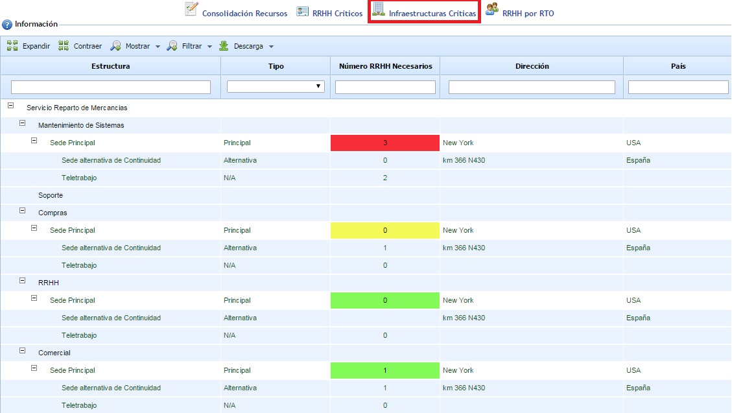Image resolution: width=732 pixels, height=413 pixels.
Task: Click the RRHH por RTO people icon
Action: pyautogui.click(x=491, y=10)
